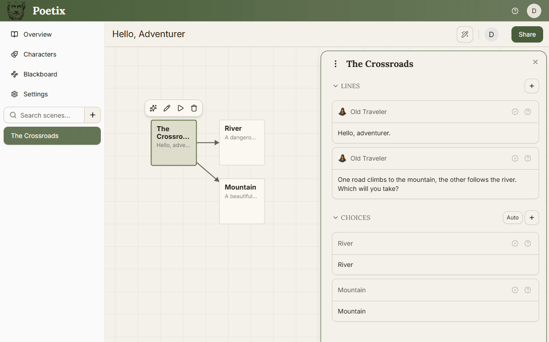Open the help question mark in top header
549x342 pixels.
coord(515,11)
